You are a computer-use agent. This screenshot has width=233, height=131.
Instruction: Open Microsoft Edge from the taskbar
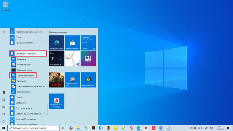coord(139,128)
